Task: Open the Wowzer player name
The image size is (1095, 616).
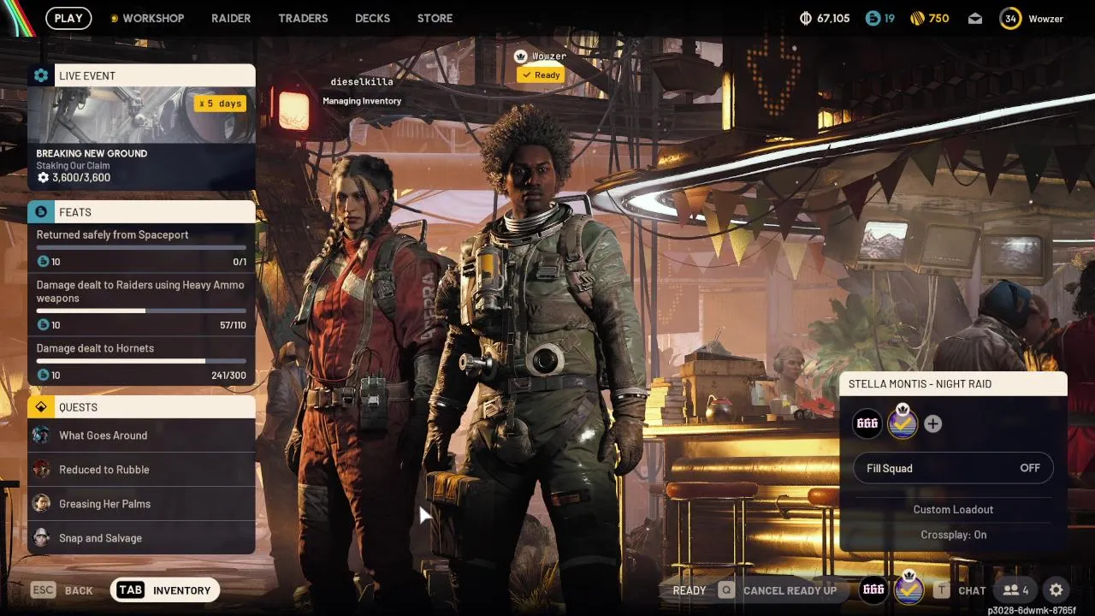Action: point(1045,19)
